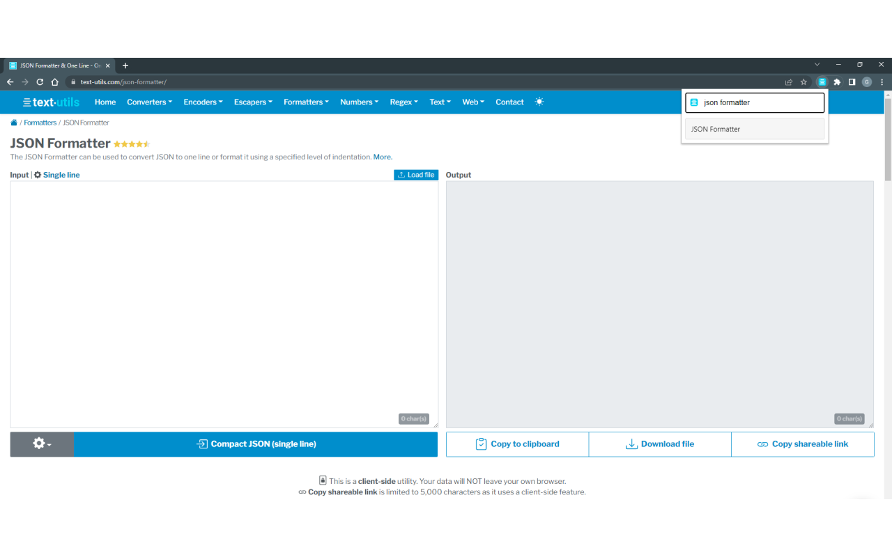Screen dimensions: 892x557
Task: Open the settings gear dropdown near Compact JSON
Action: point(42,444)
